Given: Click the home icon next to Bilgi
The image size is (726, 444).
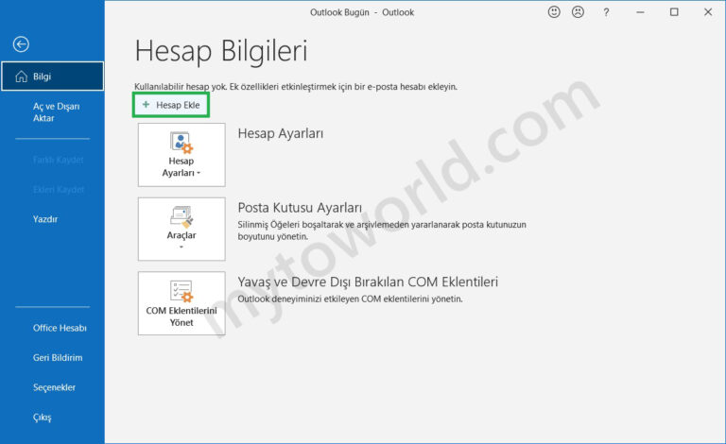Looking at the screenshot, I should (x=22, y=77).
